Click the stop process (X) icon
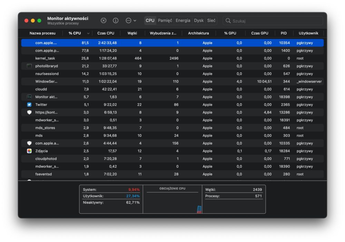 click(x=103, y=20)
